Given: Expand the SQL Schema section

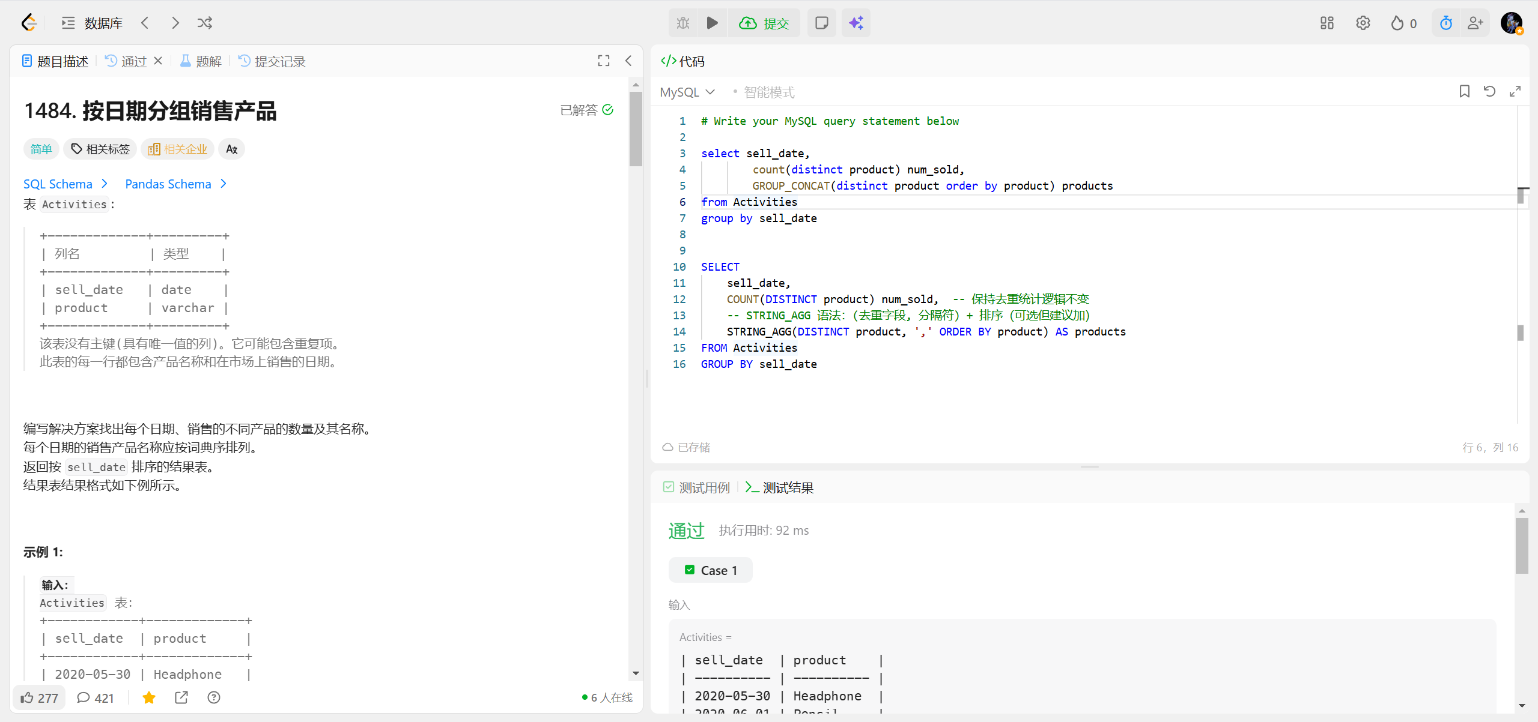Looking at the screenshot, I should click(x=65, y=184).
